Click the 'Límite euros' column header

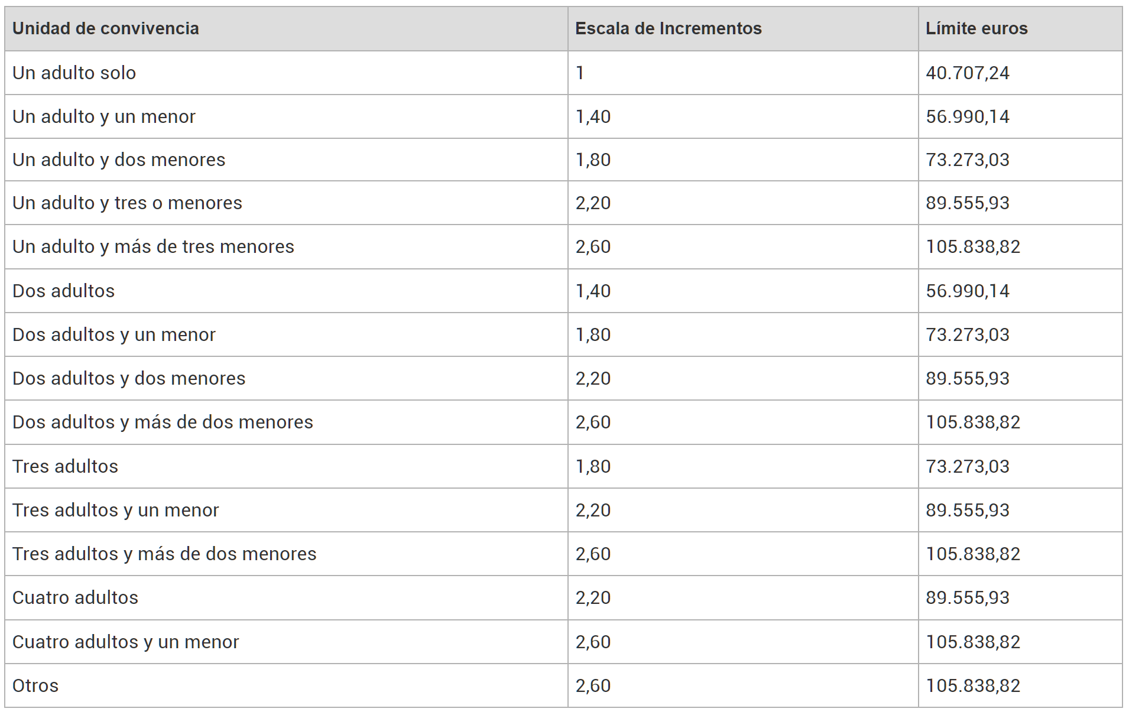[976, 28]
